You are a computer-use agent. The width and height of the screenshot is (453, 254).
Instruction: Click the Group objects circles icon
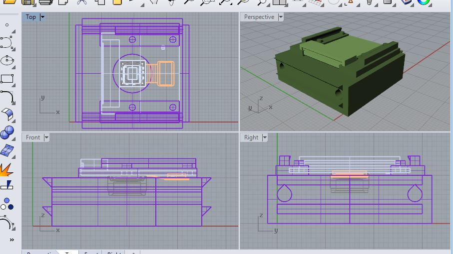point(7,204)
